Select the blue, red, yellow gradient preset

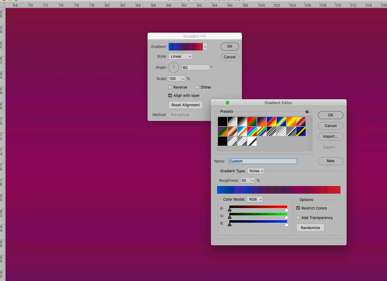[x=272, y=122]
